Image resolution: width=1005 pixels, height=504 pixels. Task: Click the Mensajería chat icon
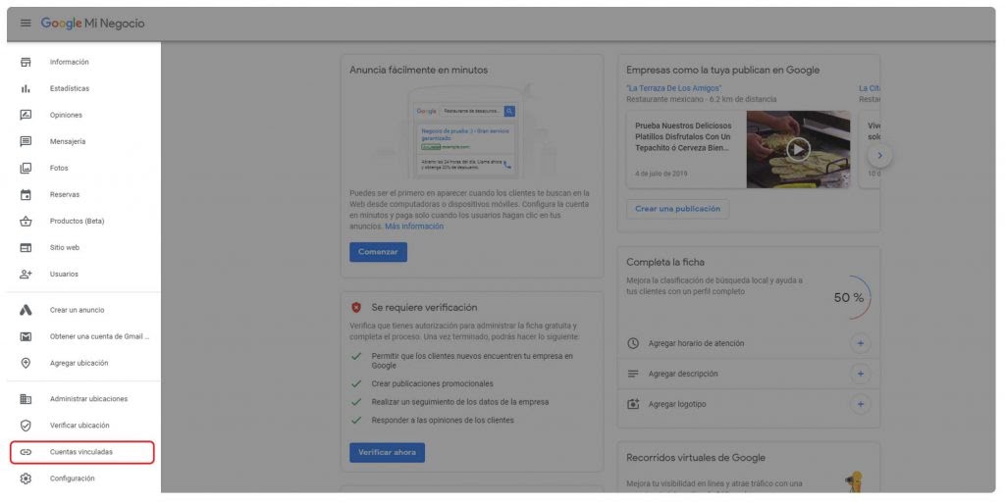coord(26,141)
